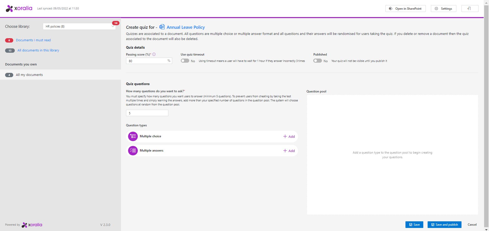Click Save and publish
Screen dimensions: 489x231
[x=444, y=225]
